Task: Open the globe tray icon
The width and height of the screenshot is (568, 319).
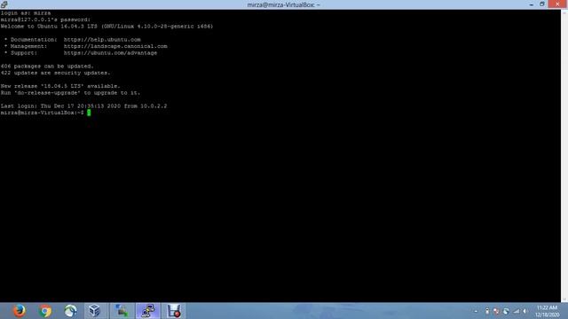Action: pyautogui.click(x=506, y=311)
